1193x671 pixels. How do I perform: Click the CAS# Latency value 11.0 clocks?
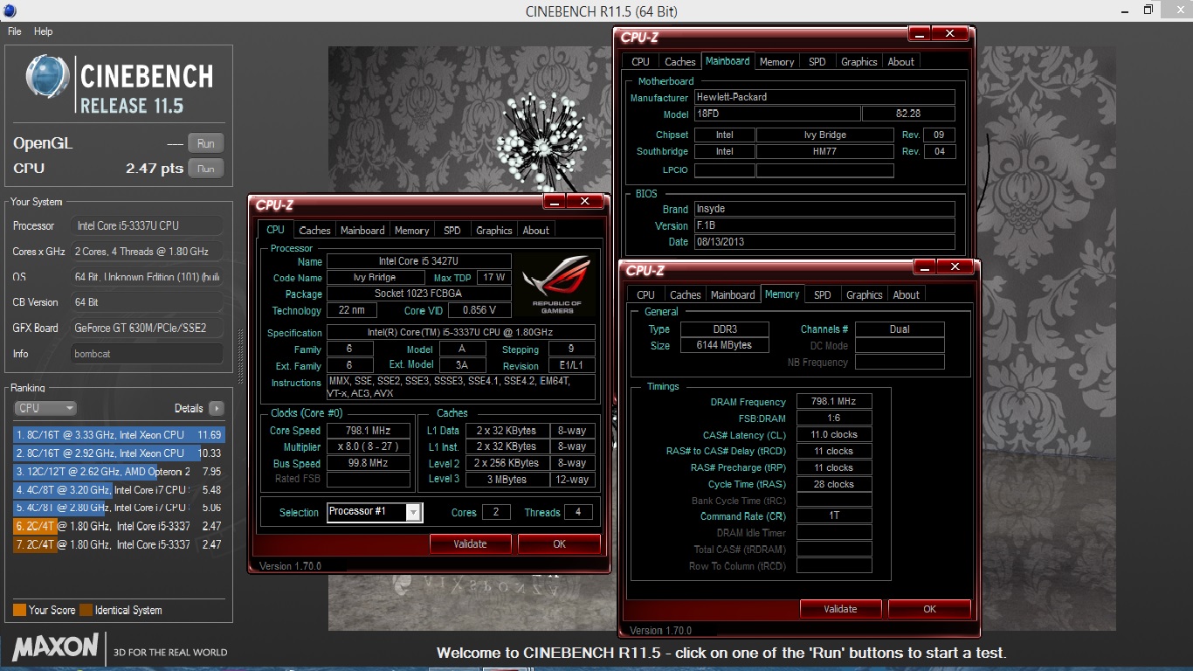(x=834, y=434)
